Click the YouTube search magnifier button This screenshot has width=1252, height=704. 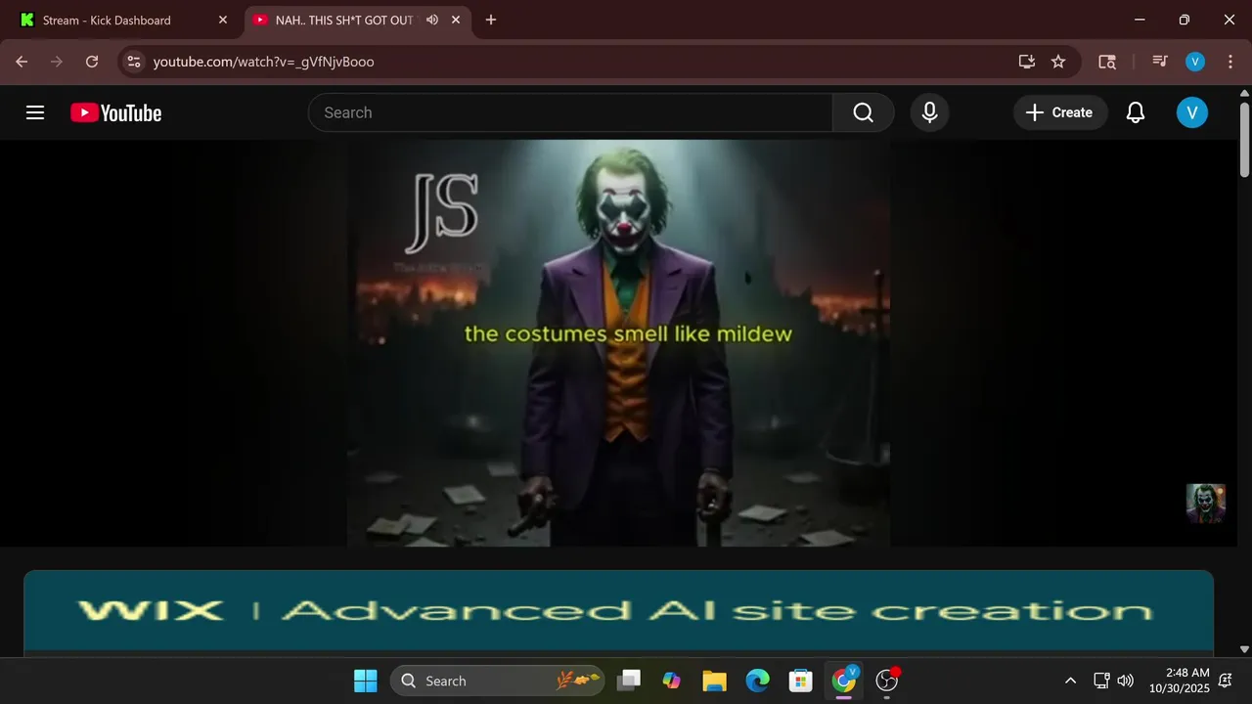click(863, 112)
